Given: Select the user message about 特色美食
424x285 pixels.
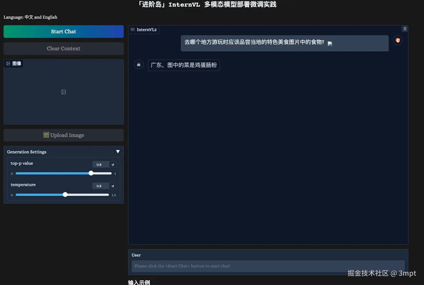Looking at the screenshot, I should [285, 43].
